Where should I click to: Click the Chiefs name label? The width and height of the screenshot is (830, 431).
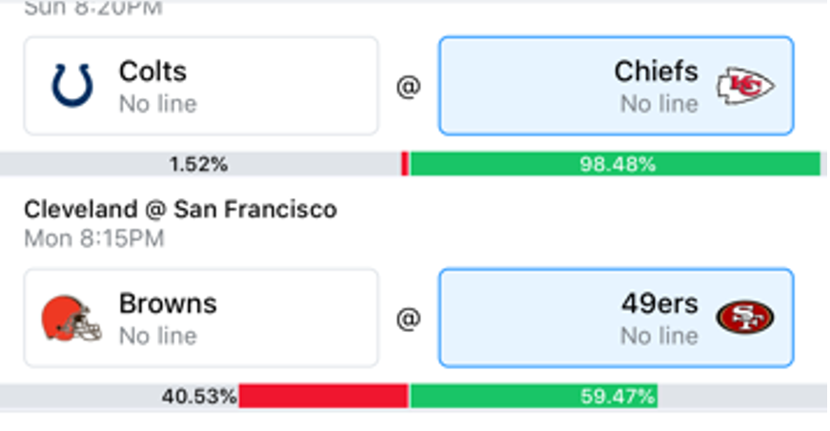(657, 72)
